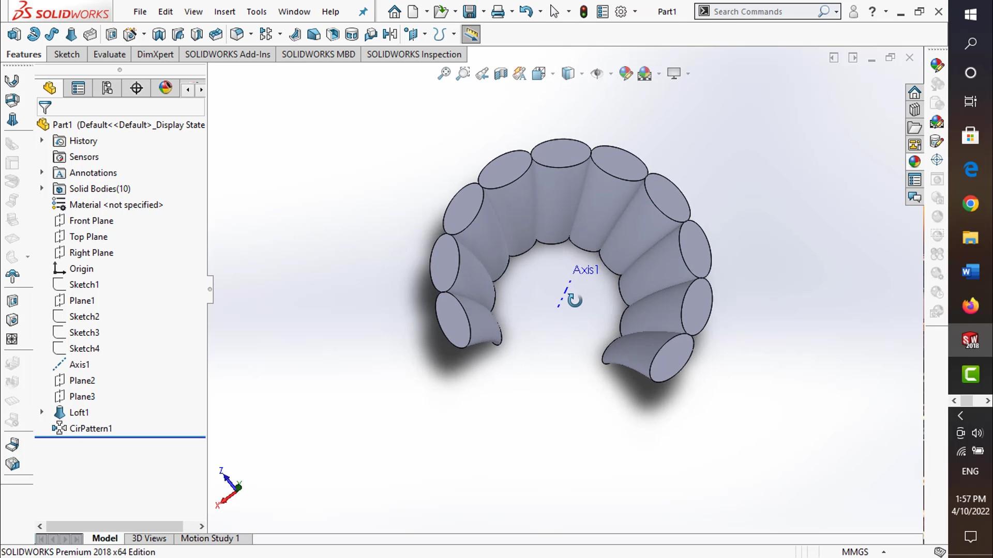The height and width of the screenshot is (558, 993).
Task: Expand the Loft1 feature node
Action: (42, 412)
